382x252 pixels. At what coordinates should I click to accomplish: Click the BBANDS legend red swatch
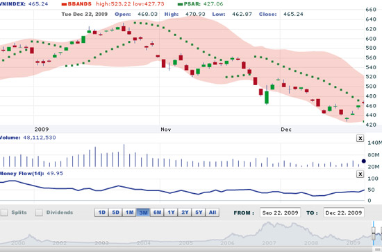coord(64,4)
